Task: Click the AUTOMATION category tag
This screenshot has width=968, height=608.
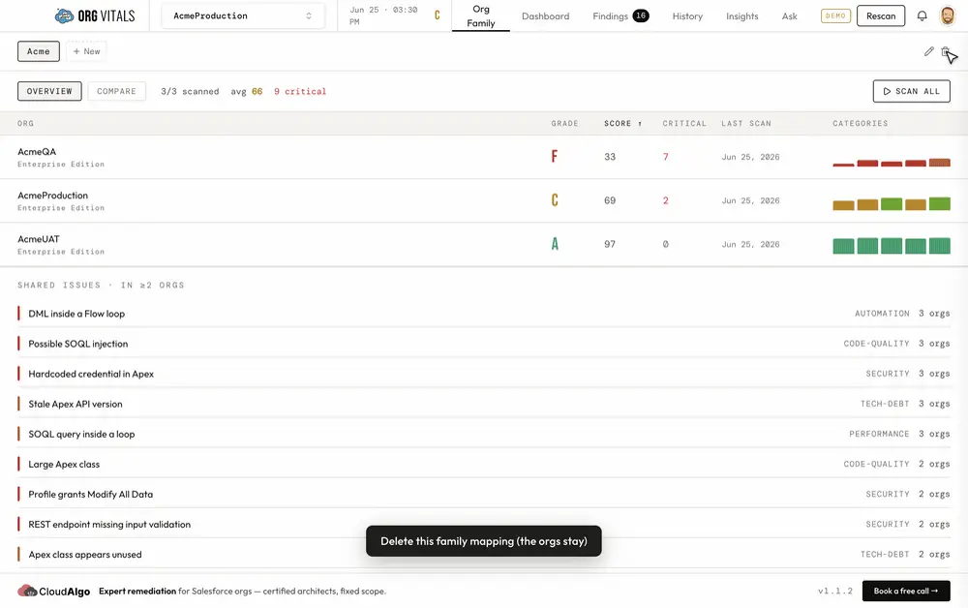Action: (882, 314)
